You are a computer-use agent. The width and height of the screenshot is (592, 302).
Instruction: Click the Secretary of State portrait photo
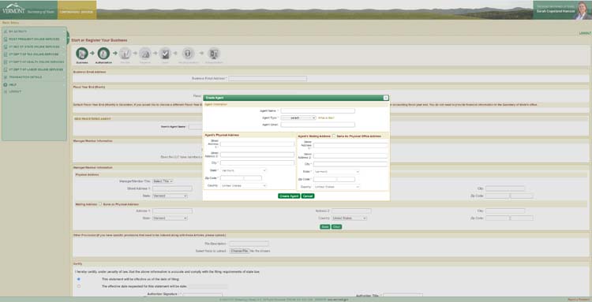coord(582,10)
